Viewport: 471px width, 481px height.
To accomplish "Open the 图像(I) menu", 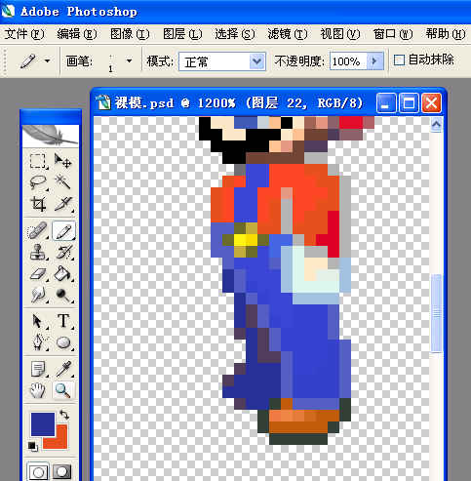I will coord(130,34).
